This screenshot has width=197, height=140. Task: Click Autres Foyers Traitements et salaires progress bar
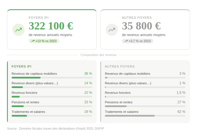tap(145, 116)
